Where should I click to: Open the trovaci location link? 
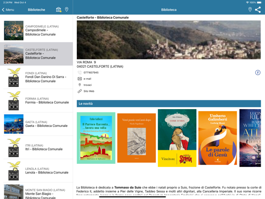click(87, 85)
